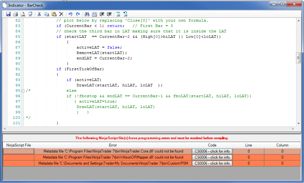Click the Column column header
304x183 pixels.
282,145
